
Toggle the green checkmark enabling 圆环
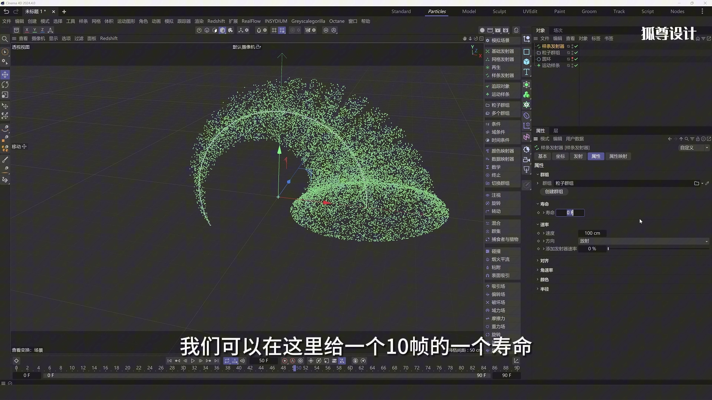pyautogui.click(x=576, y=60)
